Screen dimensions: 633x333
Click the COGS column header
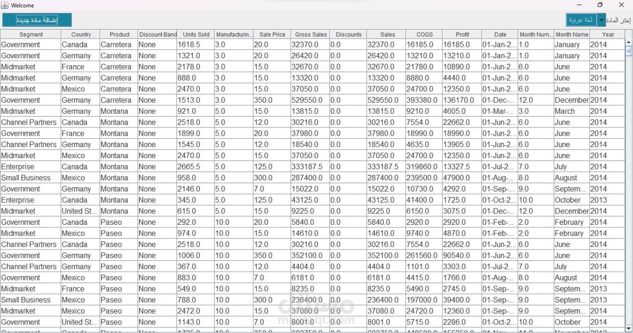pos(424,35)
